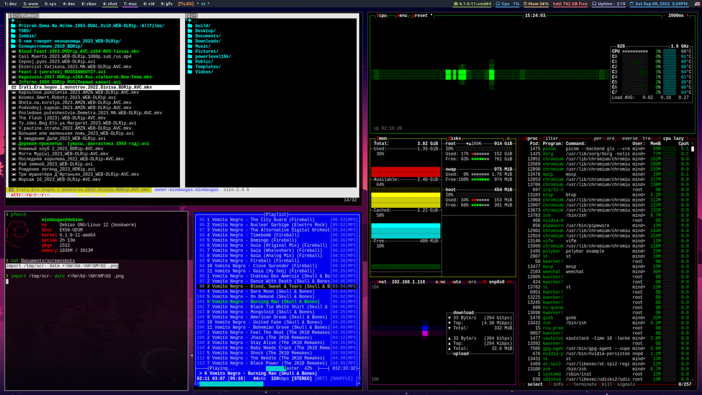Select previous sort column arrow in btop

click(x=659, y=138)
